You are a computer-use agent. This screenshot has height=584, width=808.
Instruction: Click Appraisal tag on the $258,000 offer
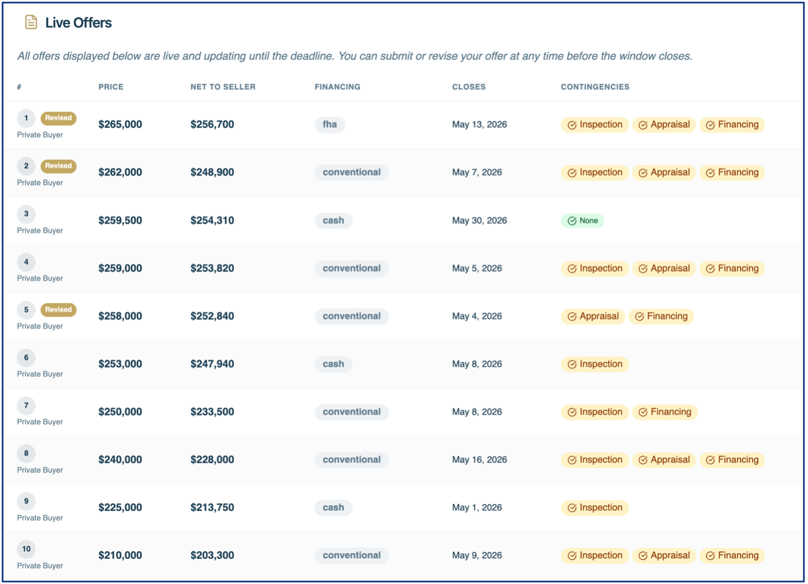coord(593,316)
